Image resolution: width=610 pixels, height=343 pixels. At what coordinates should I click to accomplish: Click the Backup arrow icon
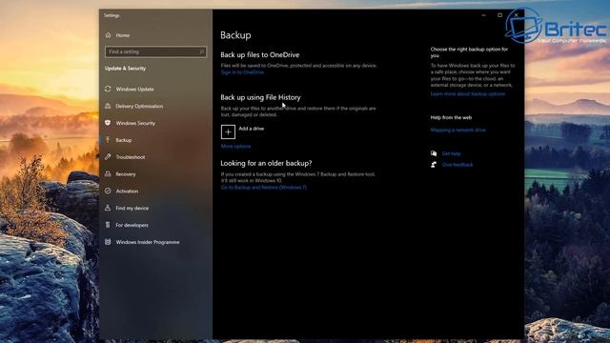[x=108, y=140]
